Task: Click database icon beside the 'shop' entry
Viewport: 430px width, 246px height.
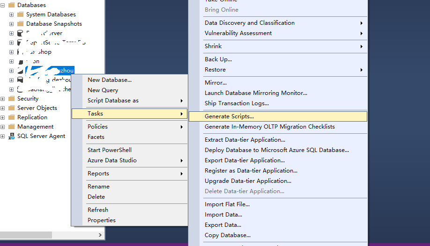Action: pyautogui.click(x=20, y=52)
